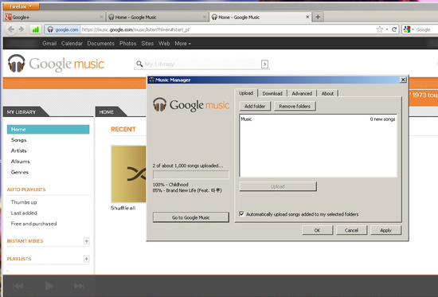Bookmark the page with the star icon
The height and width of the screenshot is (297, 438).
(379, 29)
